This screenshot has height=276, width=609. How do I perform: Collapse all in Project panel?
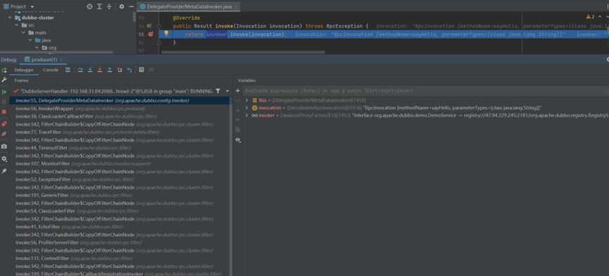point(109,6)
